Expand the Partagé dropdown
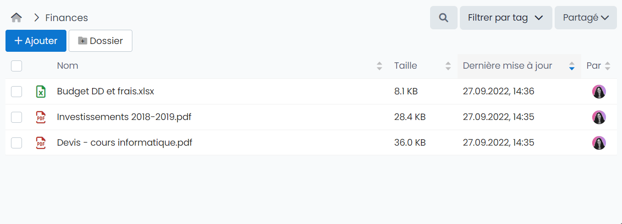The image size is (622, 224). pos(585,18)
